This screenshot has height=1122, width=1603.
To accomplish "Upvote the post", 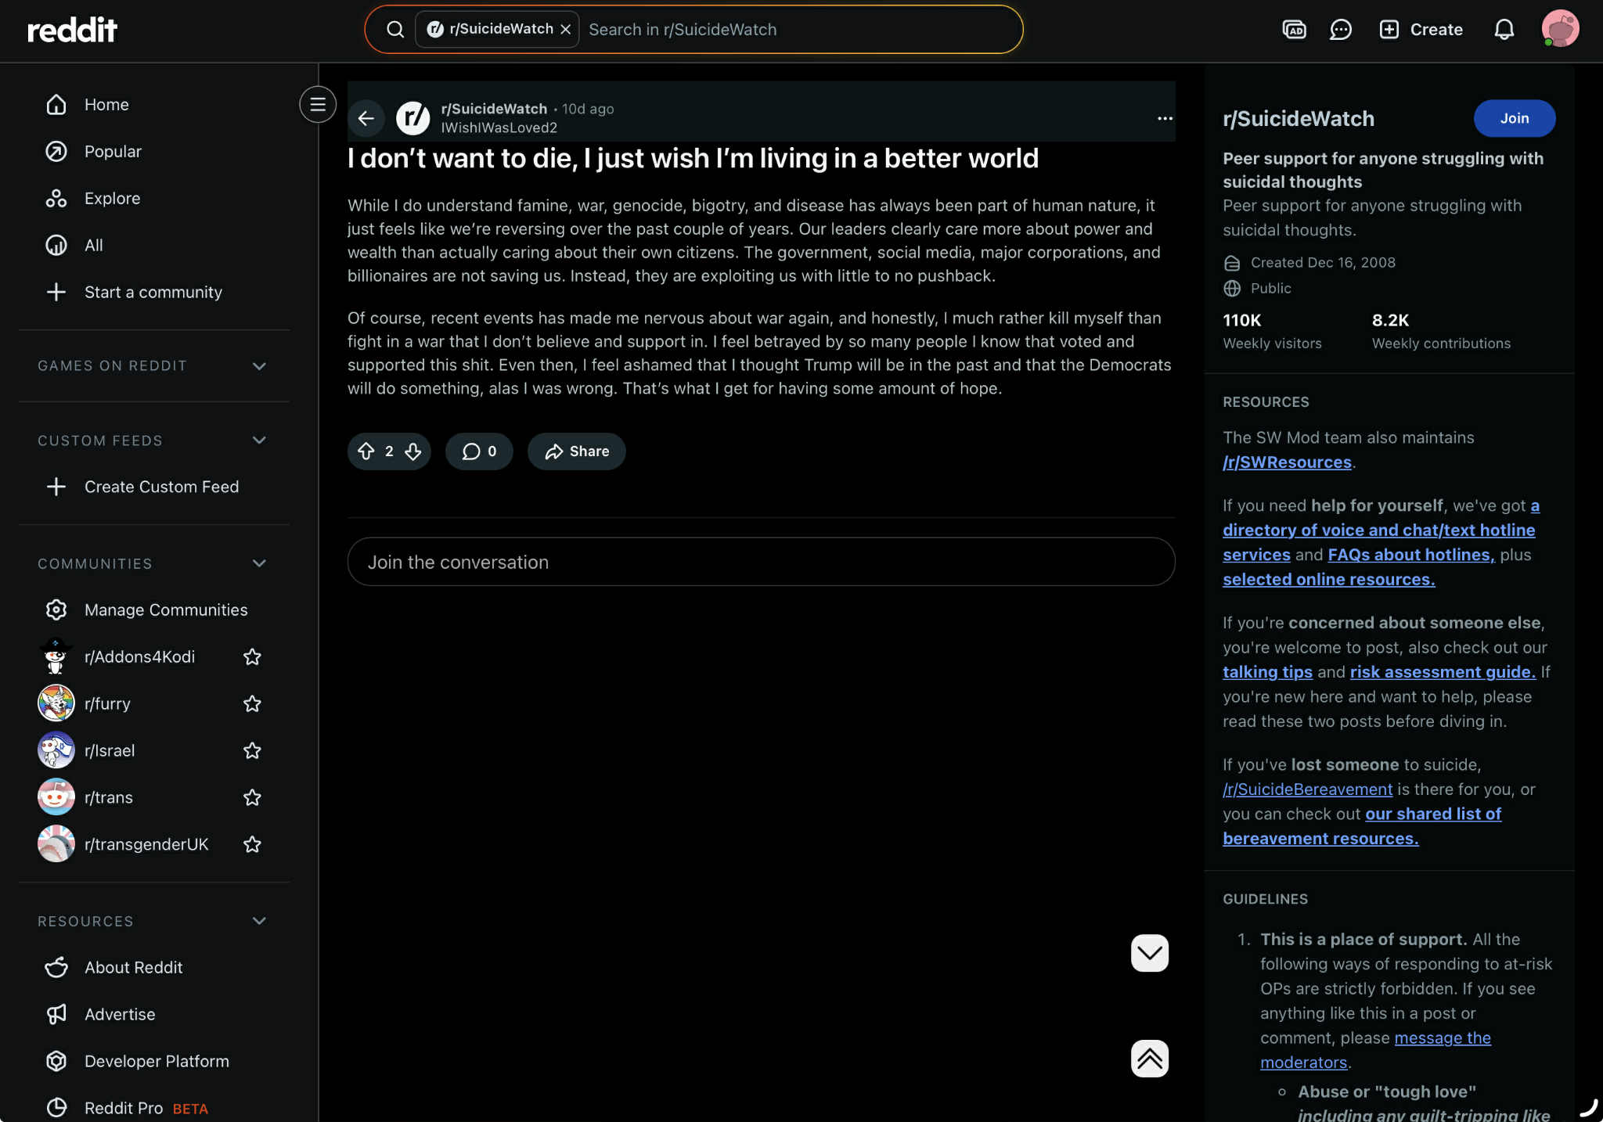I will [x=366, y=451].
